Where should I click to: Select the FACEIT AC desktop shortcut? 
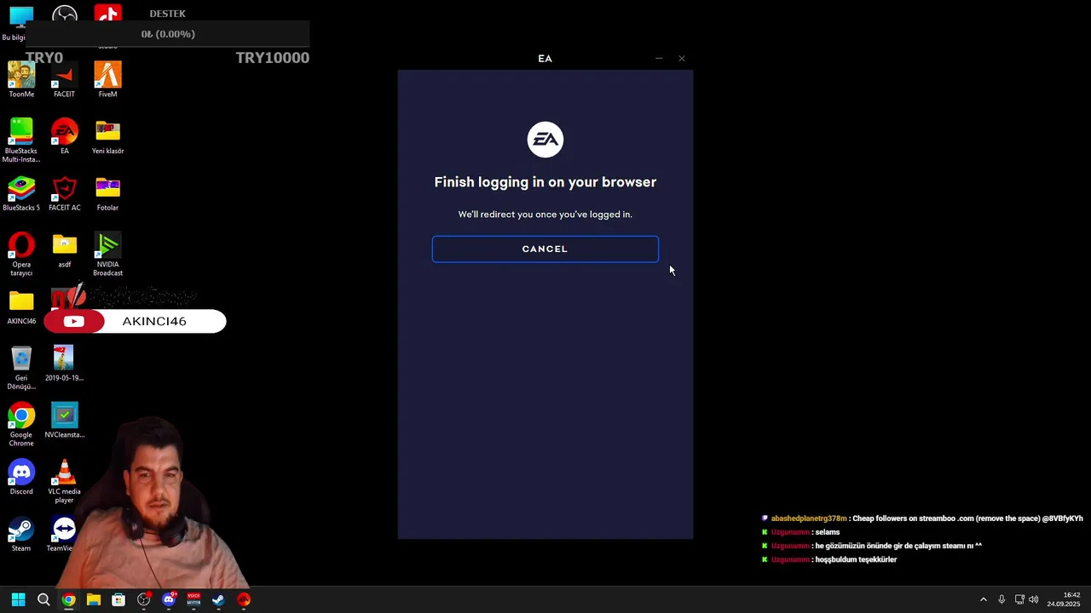point(64,194)
